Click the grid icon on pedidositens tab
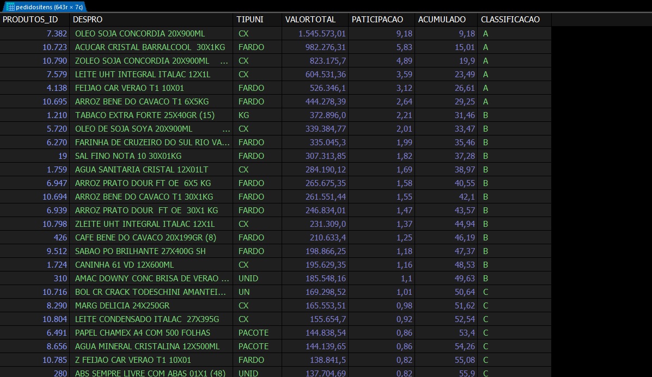Viewport: 652px width, 377px height. [x=10, y=7]
